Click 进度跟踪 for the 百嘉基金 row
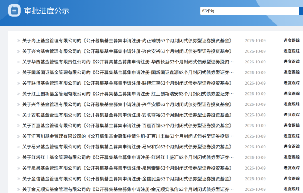The width and height of the screenshot is (303, 193). pyautogui.click(x=292, y=126)
